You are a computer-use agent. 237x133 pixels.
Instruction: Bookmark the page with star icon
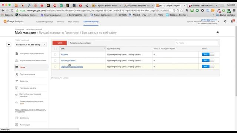[x=181, y=10]
